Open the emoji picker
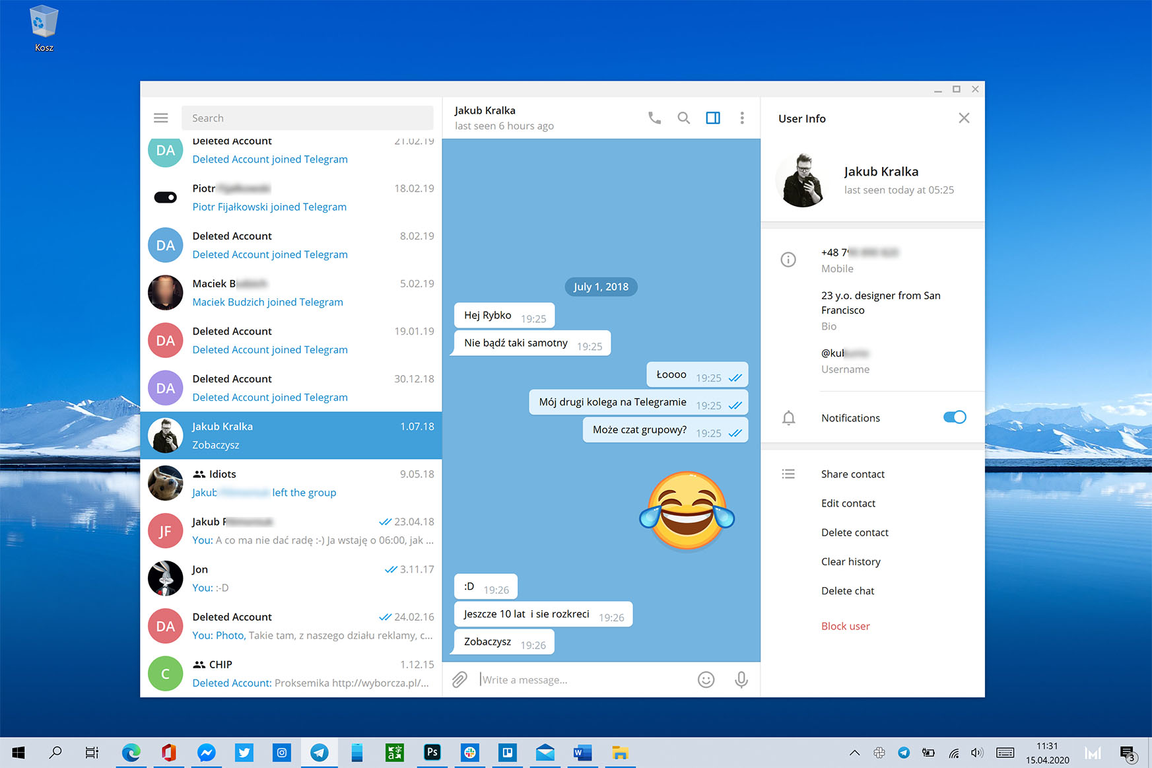The width and height of the screenshot is (1152, 768). (706, 680)
